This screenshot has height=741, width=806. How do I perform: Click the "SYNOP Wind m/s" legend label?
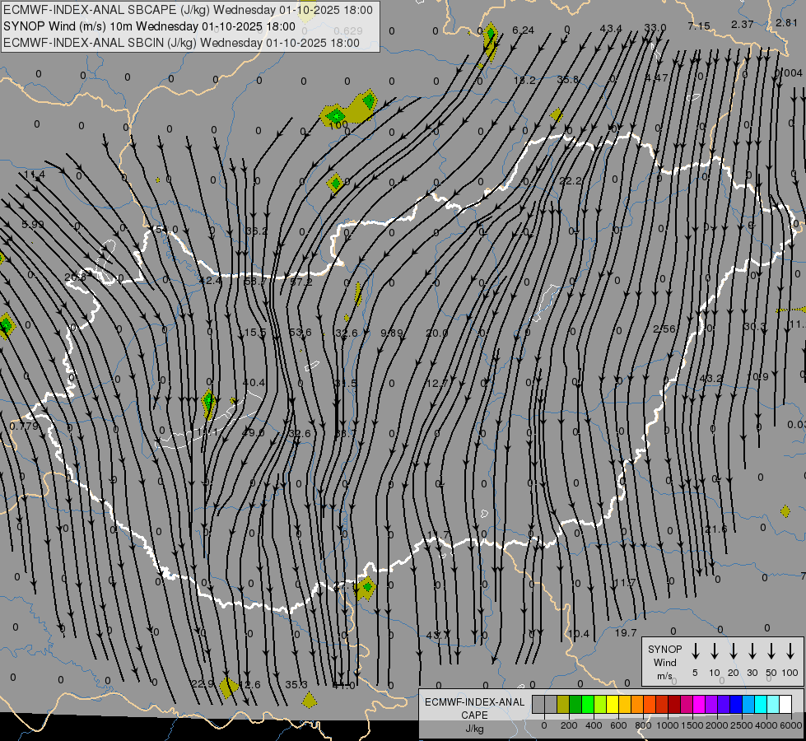(665, 662)
